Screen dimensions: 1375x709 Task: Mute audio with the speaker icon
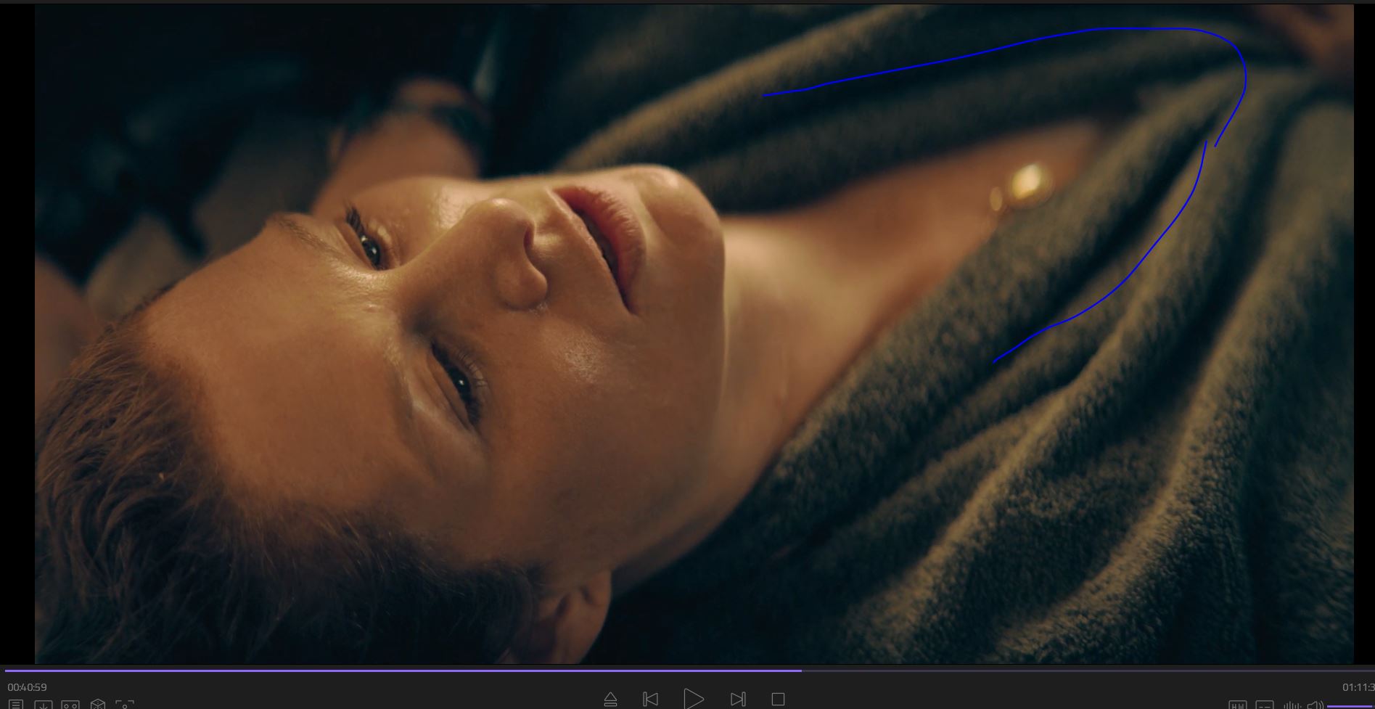click(1315, 705)
